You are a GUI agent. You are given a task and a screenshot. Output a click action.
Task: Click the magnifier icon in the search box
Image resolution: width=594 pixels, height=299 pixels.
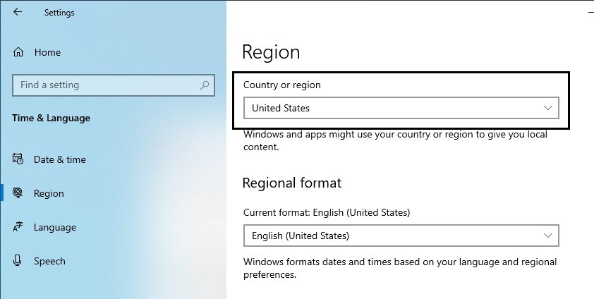click(205, 85)
